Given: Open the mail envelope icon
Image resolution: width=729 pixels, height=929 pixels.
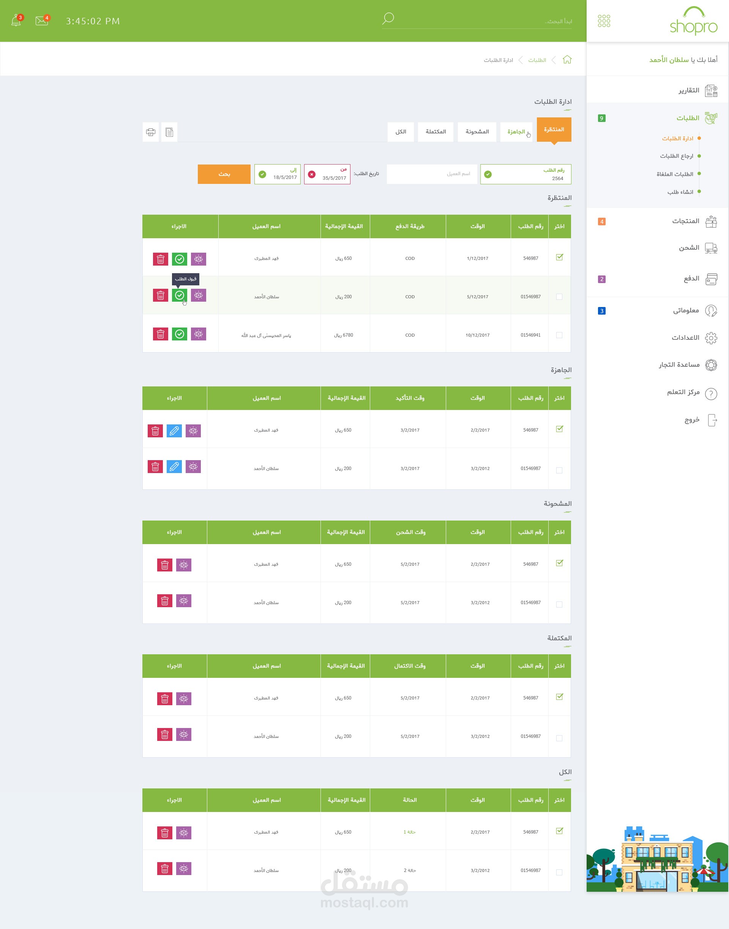Looking at the screenshot, I should click(41, 21).
